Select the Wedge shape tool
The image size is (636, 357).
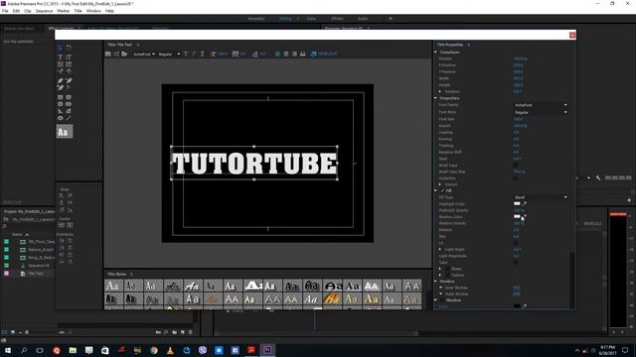[x=60, y=111]
